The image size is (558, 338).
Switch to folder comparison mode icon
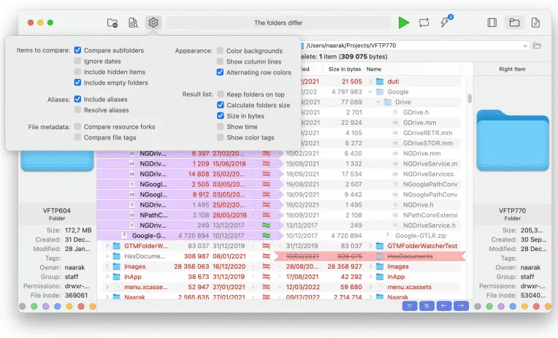(x=514, y=23)
